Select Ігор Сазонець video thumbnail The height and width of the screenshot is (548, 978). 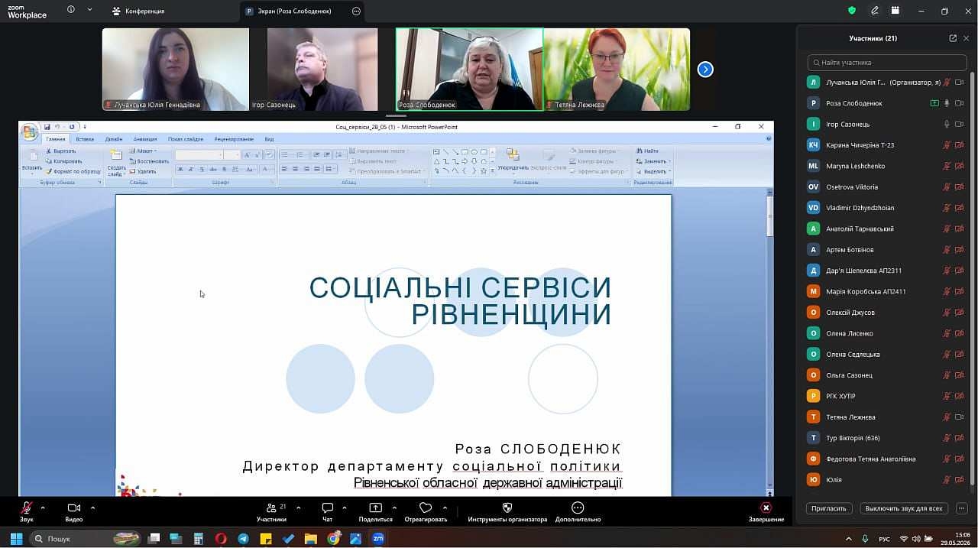(322, 70)
